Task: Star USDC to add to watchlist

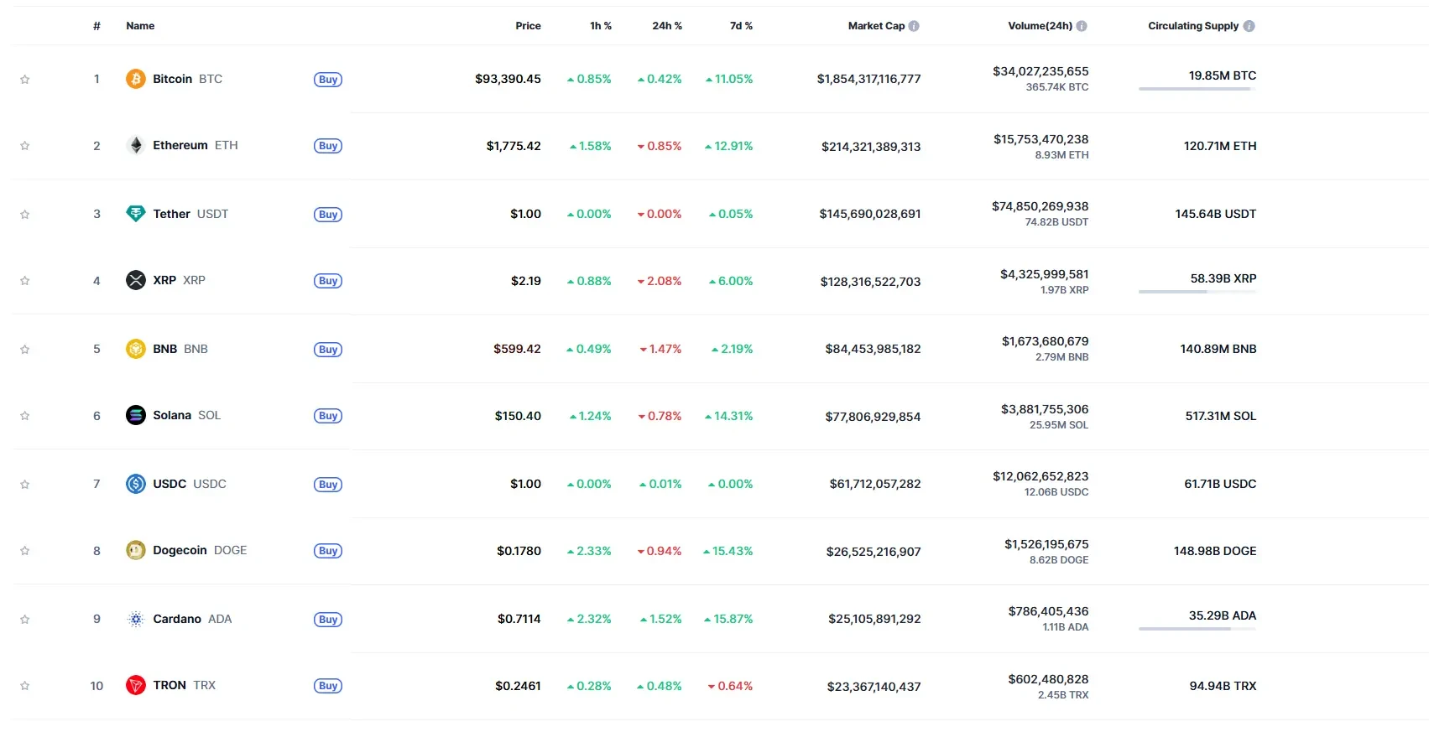Action: [25, 485]
